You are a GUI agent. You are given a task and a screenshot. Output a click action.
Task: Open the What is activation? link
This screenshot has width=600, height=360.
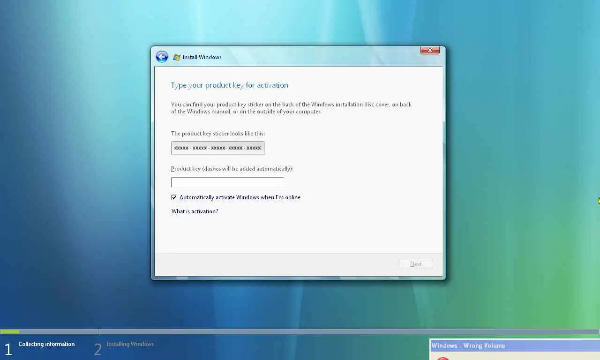click(x=195, y=211)
